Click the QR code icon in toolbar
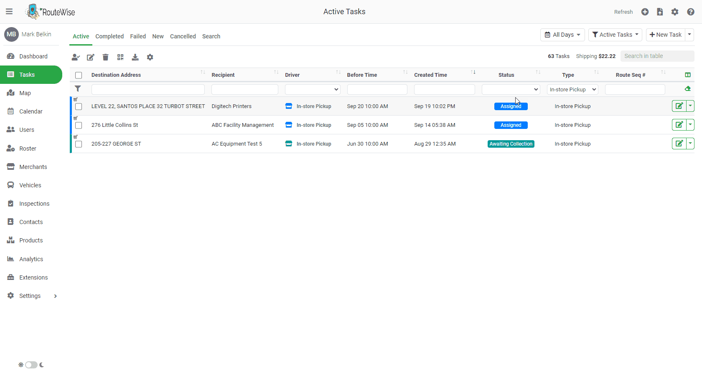 click(x=120, y=57)
